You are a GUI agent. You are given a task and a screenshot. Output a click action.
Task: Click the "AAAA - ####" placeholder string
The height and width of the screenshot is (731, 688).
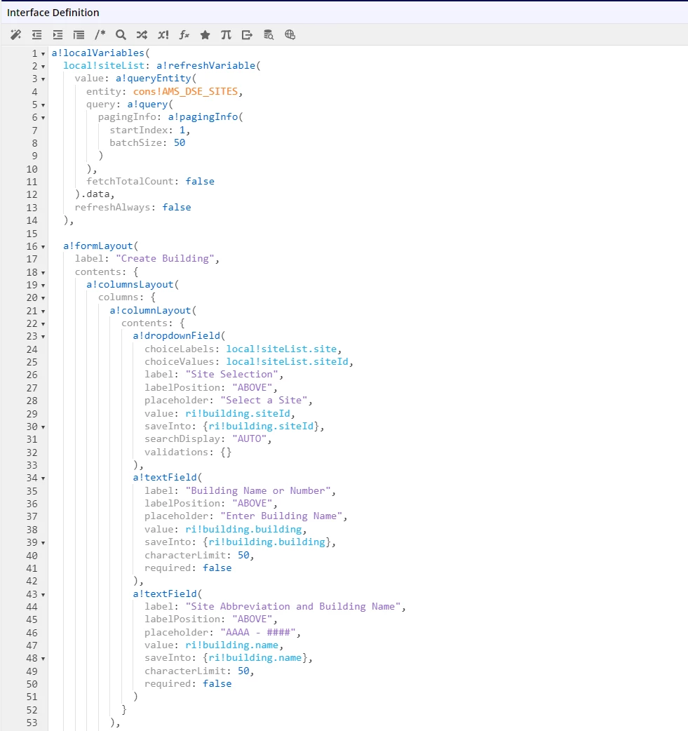coord(258,633)
